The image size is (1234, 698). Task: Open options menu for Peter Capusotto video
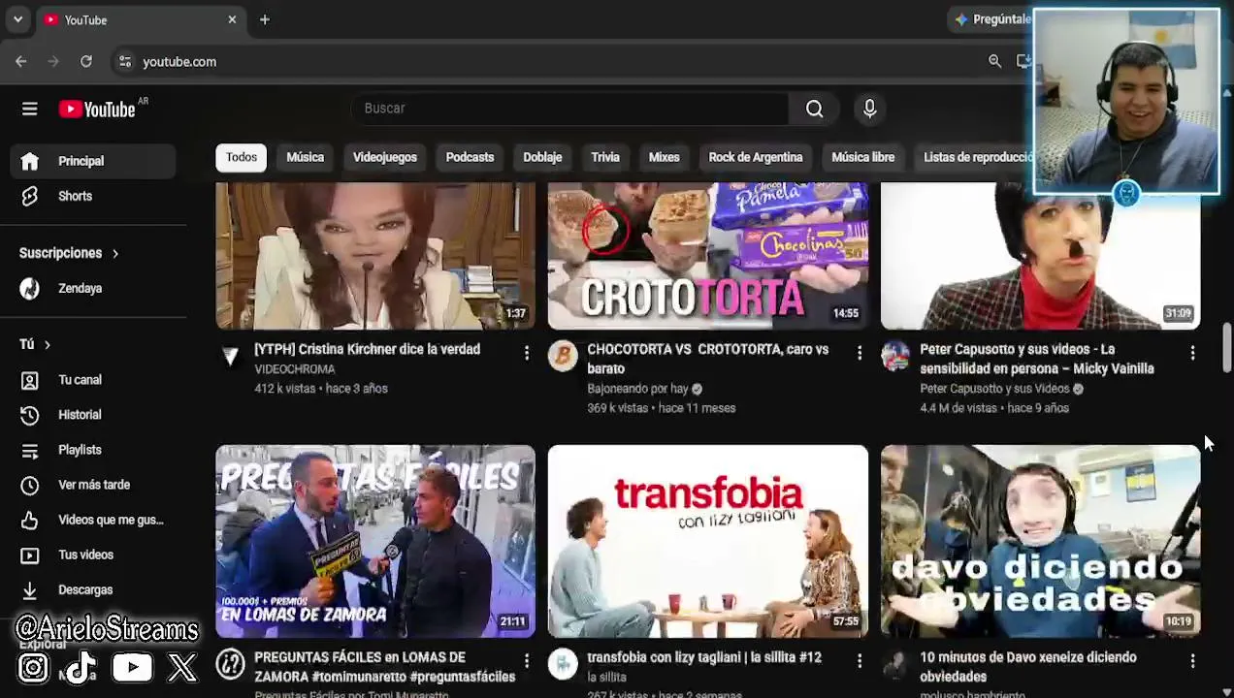pos(1192,354)
